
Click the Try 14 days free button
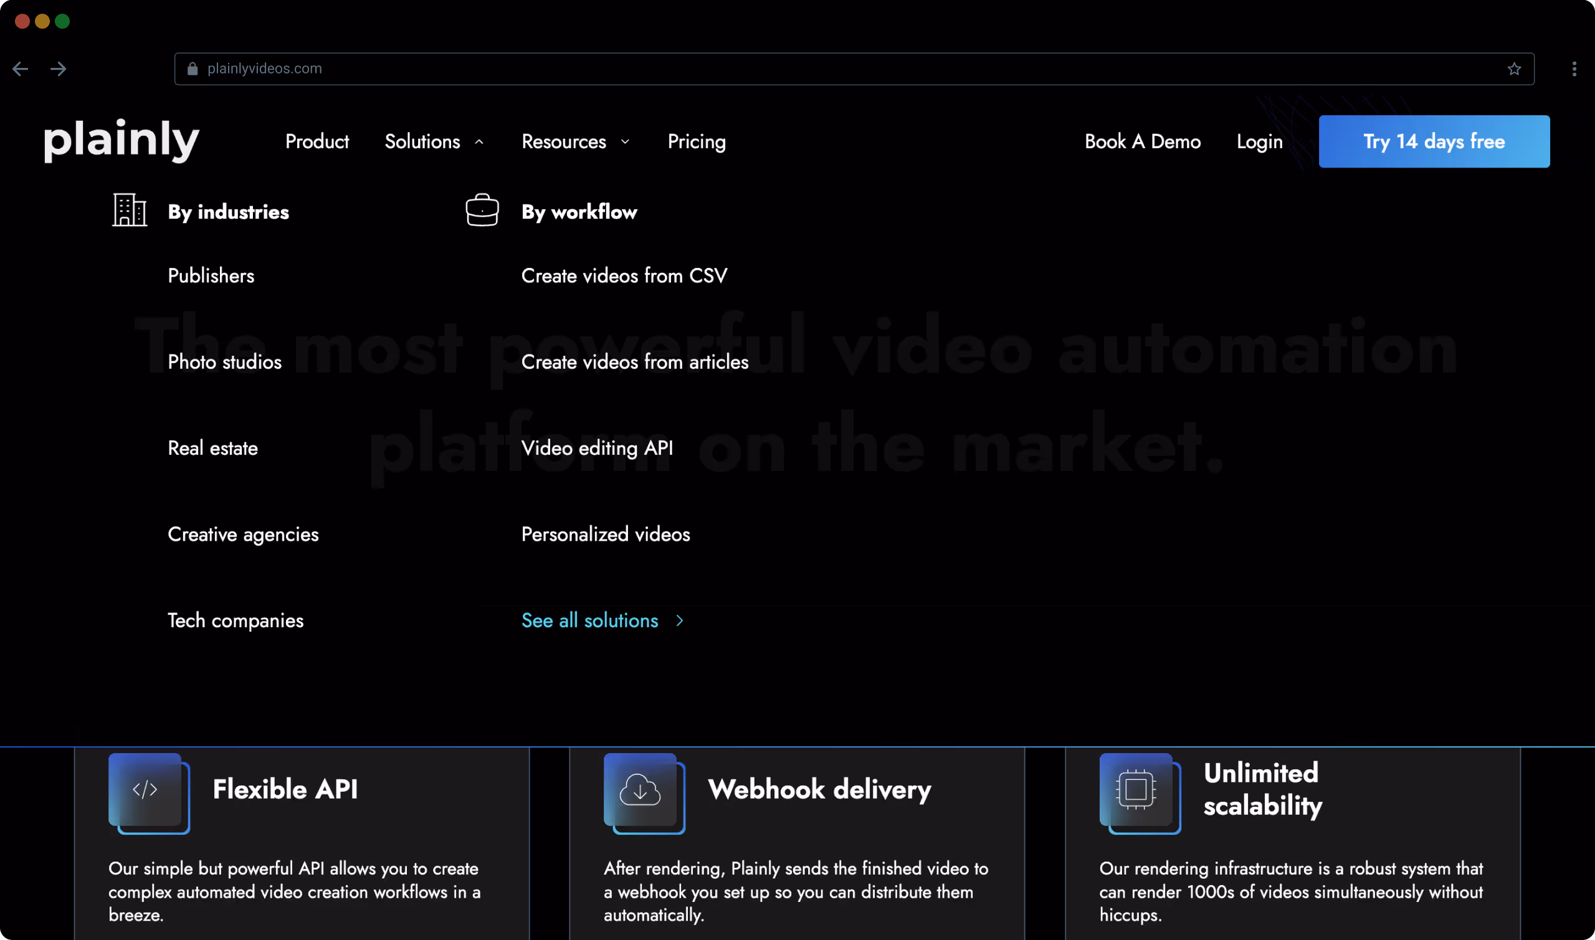(x=1434, y=141)
